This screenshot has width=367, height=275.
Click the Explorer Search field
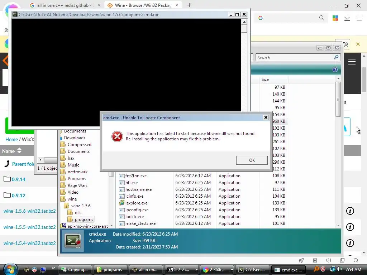(x=295, y=58)
